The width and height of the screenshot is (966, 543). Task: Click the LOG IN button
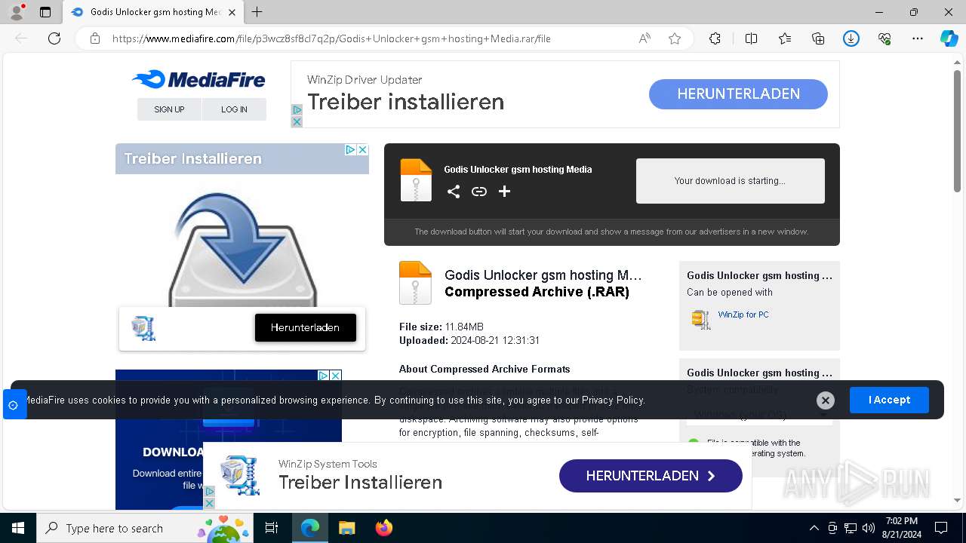(x=234, y=109)
